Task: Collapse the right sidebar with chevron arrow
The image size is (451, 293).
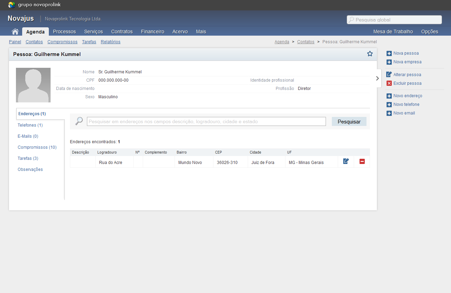Action: pos(377,79)
